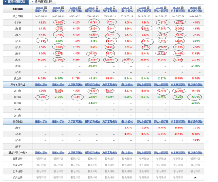218x182 pixels.
Task: Click the 83.14% value in 2017年 row
Action: tap(110, 91)
